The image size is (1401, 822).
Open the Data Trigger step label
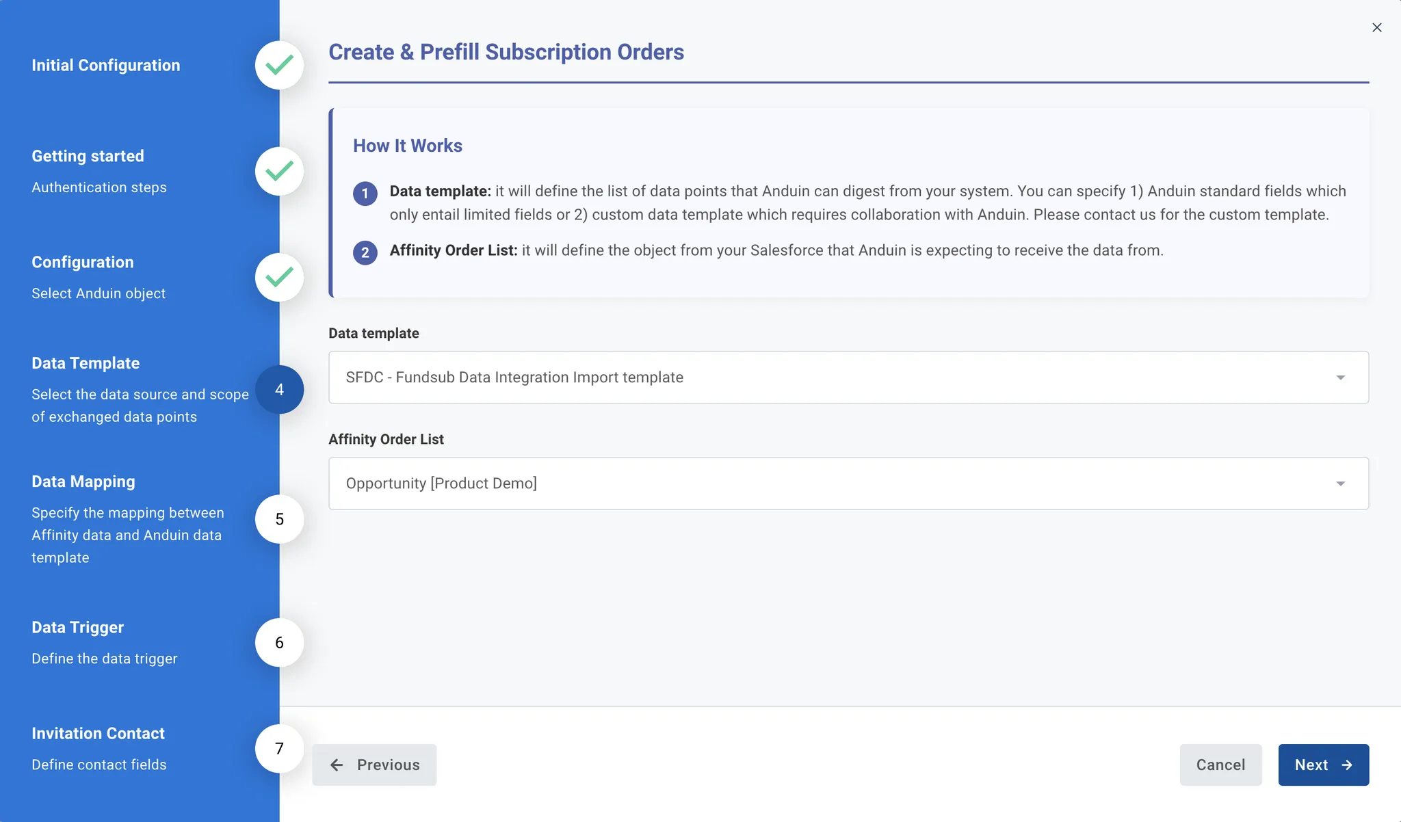(77, 627)
